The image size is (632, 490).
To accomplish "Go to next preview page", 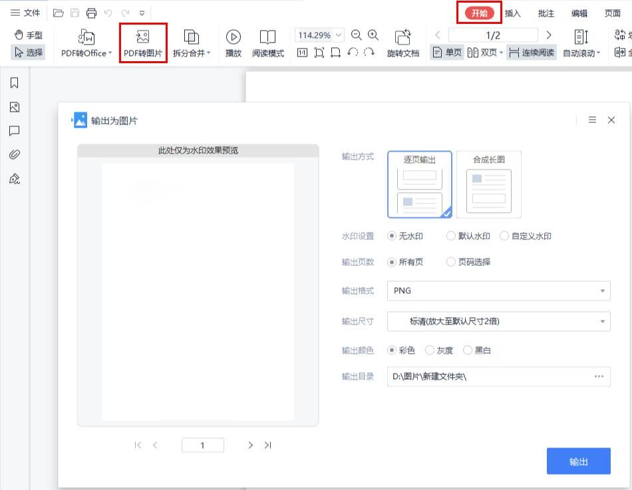I will pyautogui.click(x=250, y=445).
